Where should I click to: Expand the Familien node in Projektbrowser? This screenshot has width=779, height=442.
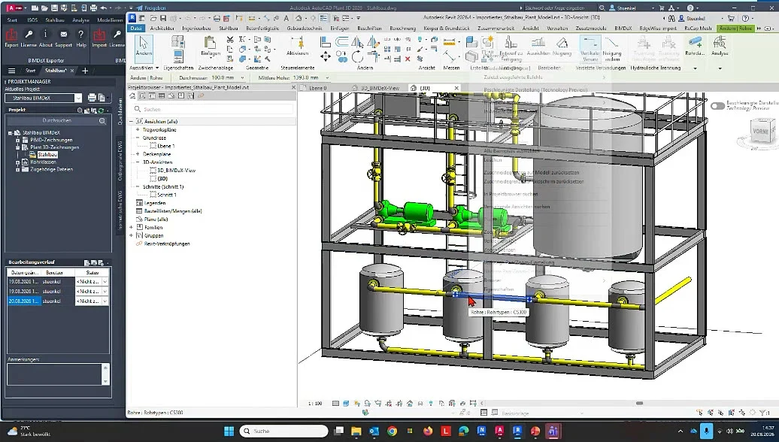132,228
